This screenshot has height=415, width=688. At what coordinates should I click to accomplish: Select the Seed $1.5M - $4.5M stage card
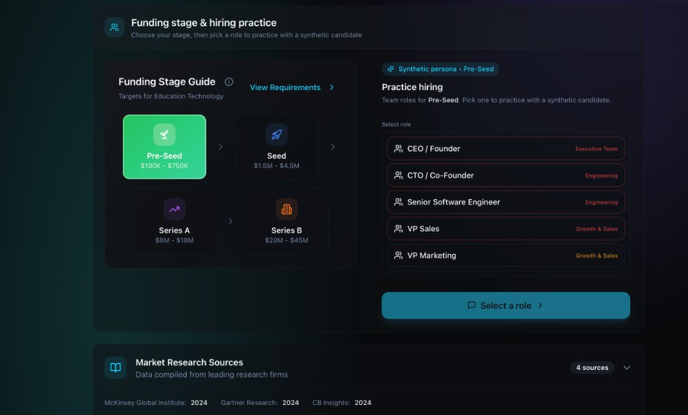pyautogui.click(x=276, y=147)
